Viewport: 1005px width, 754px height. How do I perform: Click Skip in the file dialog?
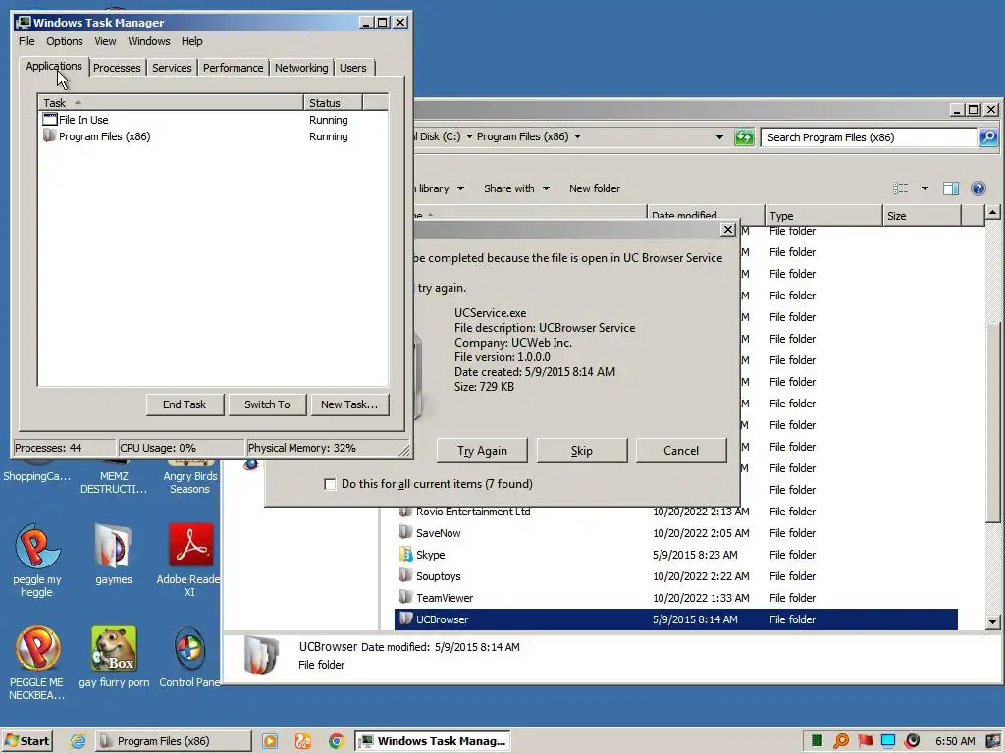582,450
